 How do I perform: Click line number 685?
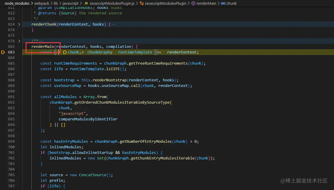coord(11,63)
